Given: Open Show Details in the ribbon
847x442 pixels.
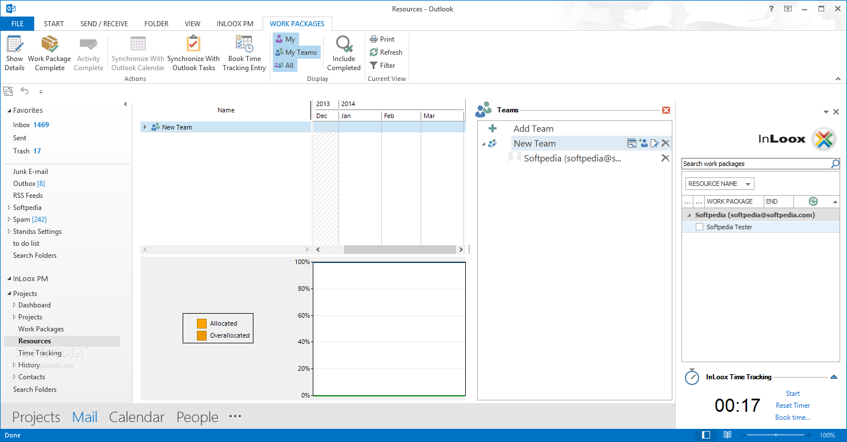Looking at the screenshot, I should [x=14, y=53].
